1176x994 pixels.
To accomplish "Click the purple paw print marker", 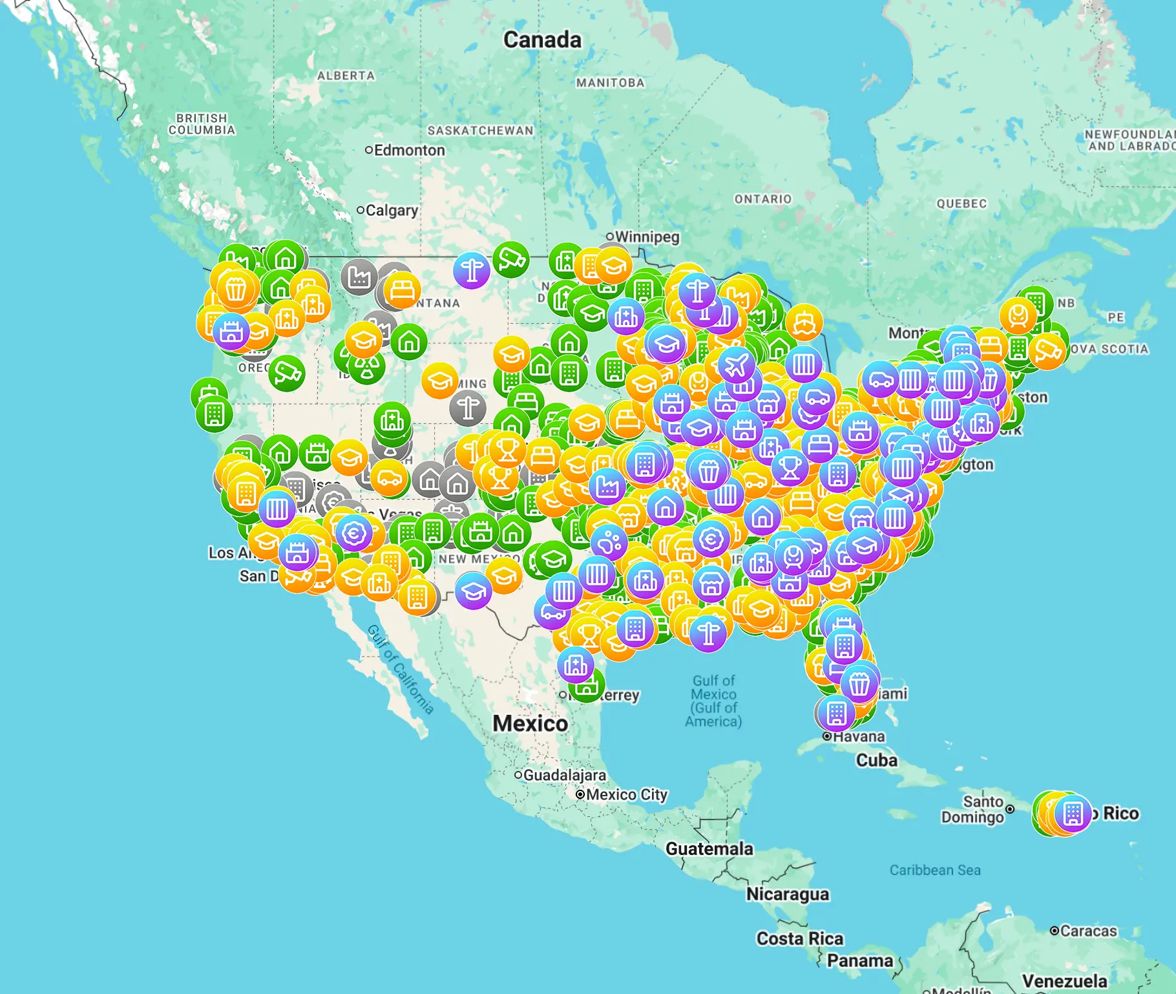I will pos(608,542).
